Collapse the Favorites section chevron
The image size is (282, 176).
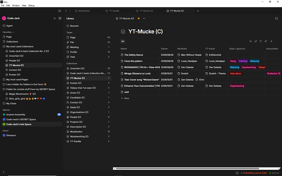[13, 32]
